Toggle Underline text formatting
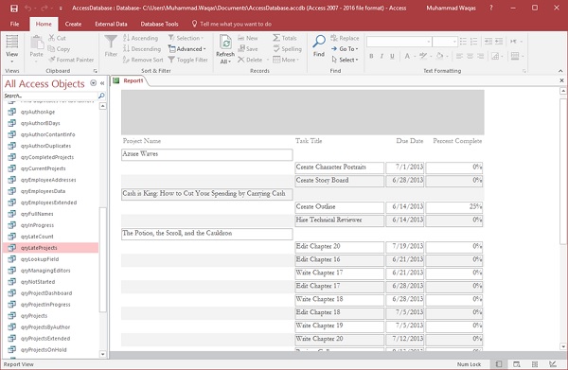Viewport: 568px width, 370px height. pos(392,56)
